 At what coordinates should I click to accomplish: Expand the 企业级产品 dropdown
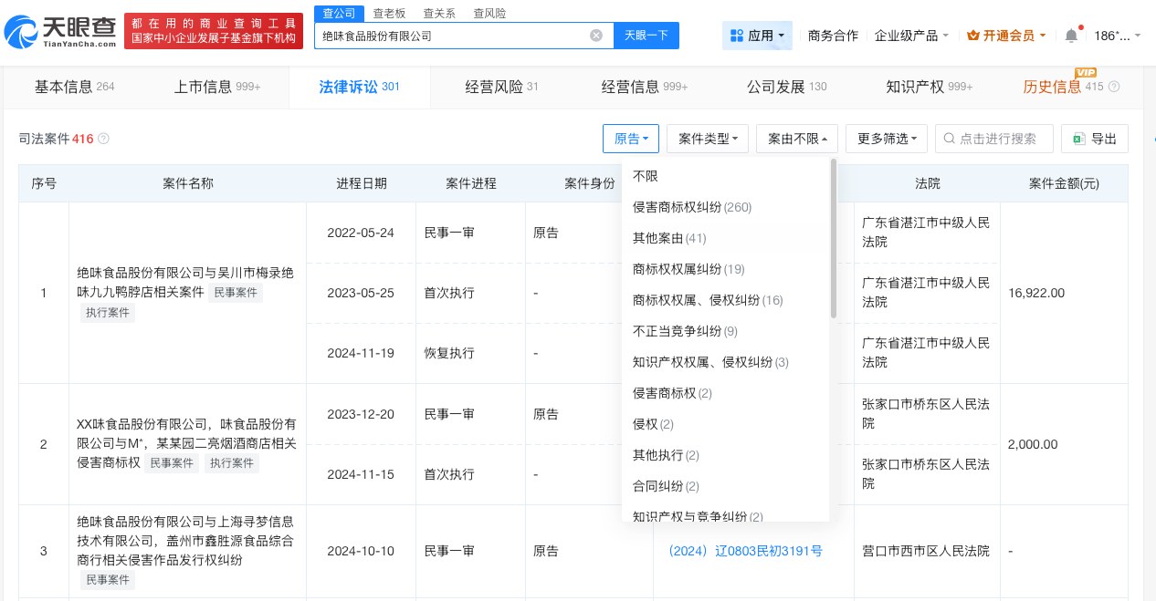(x=911, y=36)
